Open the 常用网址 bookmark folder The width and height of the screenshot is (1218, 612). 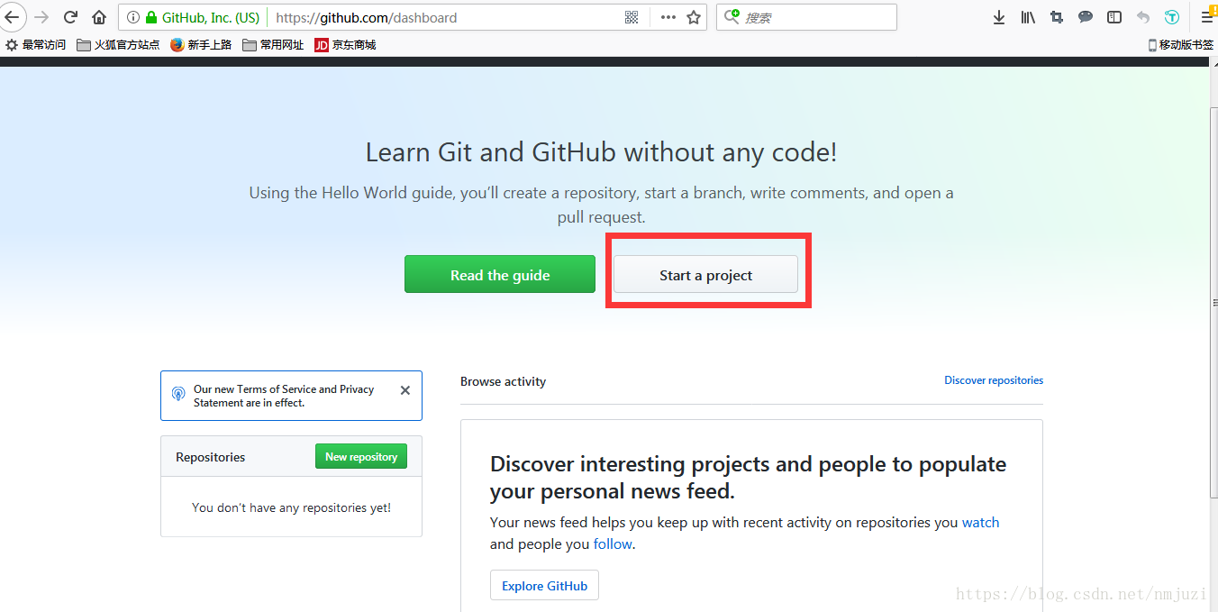(x=273, y=45)
